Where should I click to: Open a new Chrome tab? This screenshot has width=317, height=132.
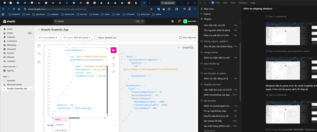point(150,3)
